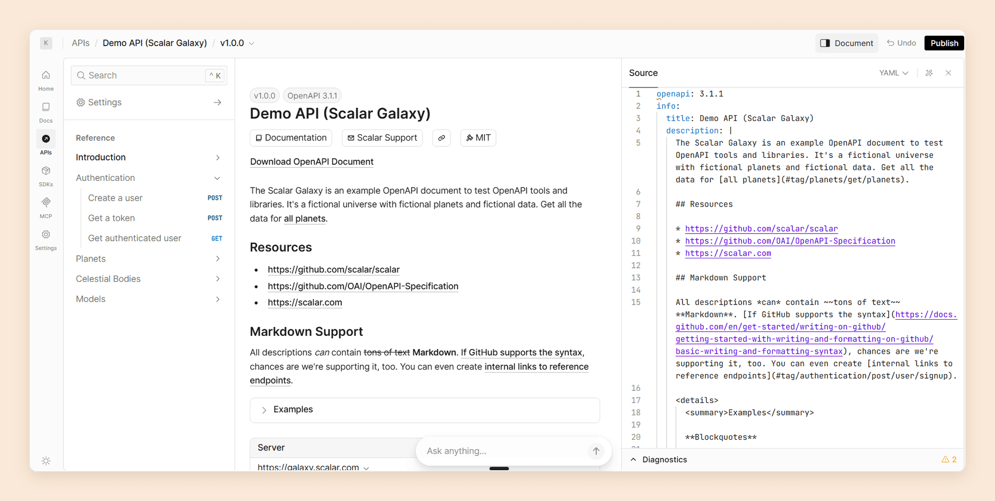Viewport: 995px width, 501px height.
Task: Close the Source panel
Action: 948,73
